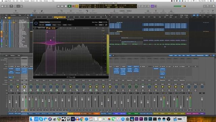Open the tracks area Functions menu
This screenshot has width=216, height=122.
pos(13,15)
